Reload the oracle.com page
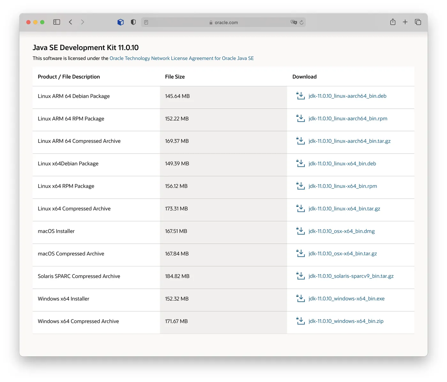447x382 pixels. [x=301, y=22]
